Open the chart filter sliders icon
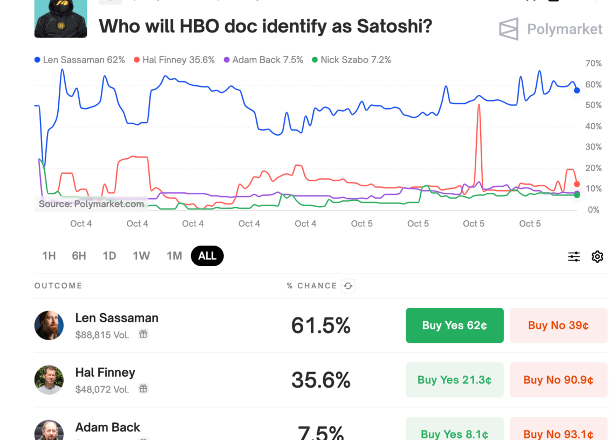The height and width of the screenshot is (440, 615). 574,256
